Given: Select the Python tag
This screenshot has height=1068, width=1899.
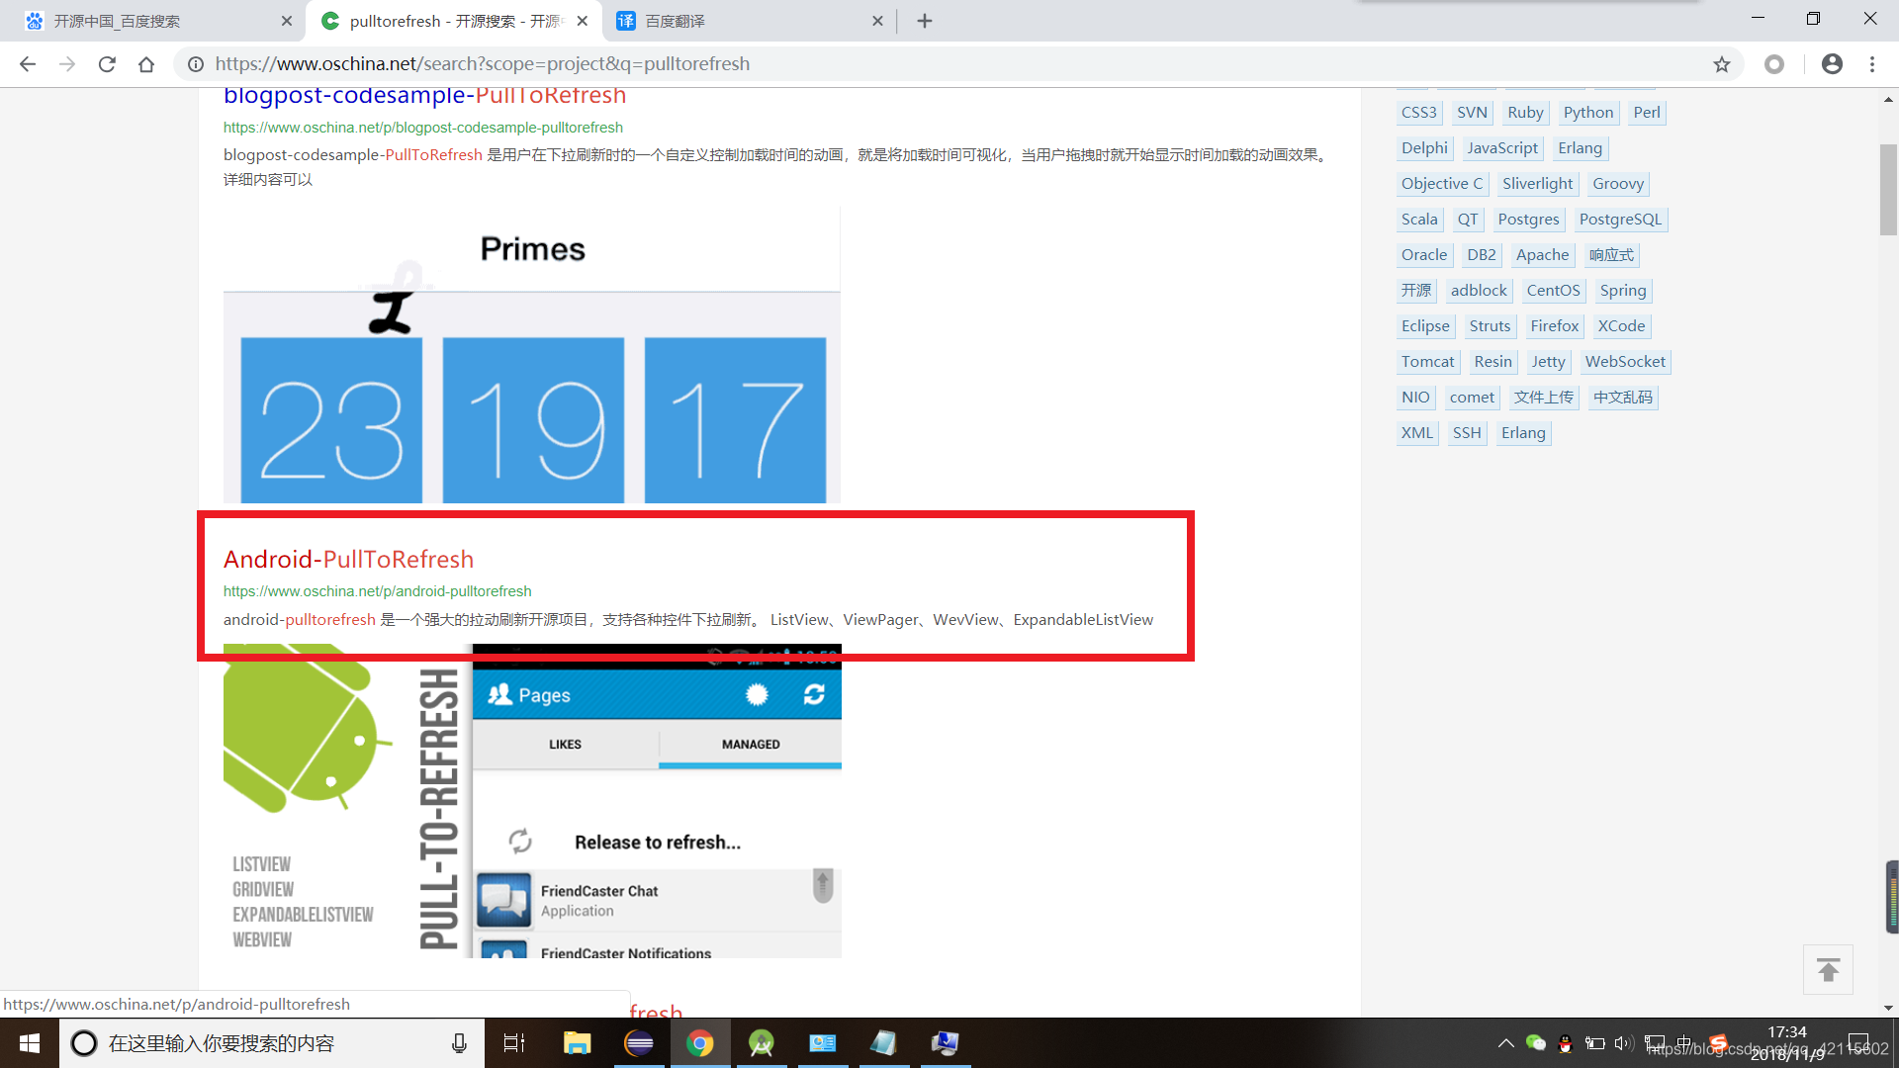Looking at the screenshot, I should click(1587, 113).
